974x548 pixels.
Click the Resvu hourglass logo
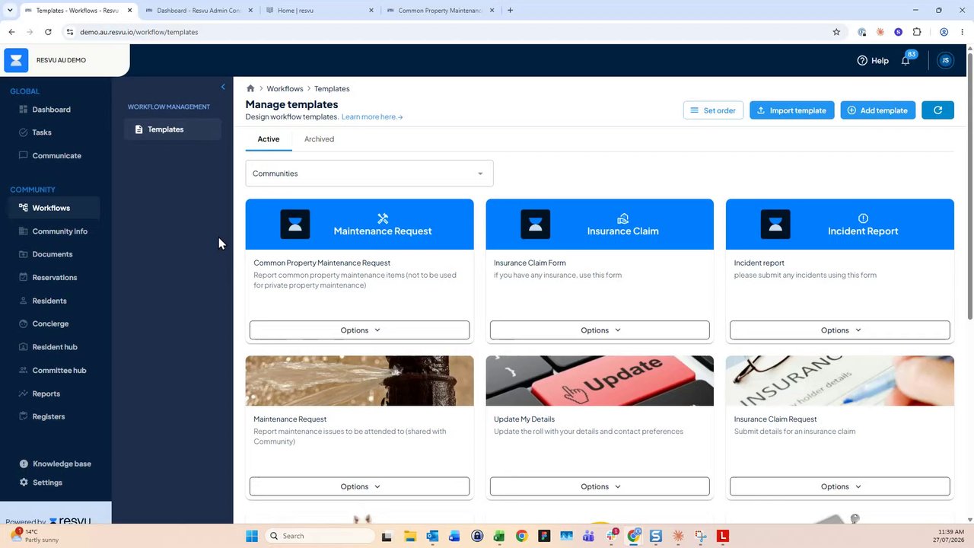point(16,60)
